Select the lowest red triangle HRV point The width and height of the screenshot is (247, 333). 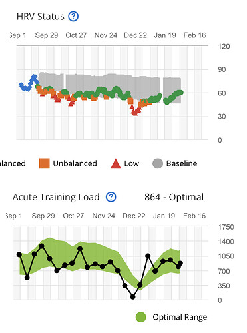[x=134, y=113]
